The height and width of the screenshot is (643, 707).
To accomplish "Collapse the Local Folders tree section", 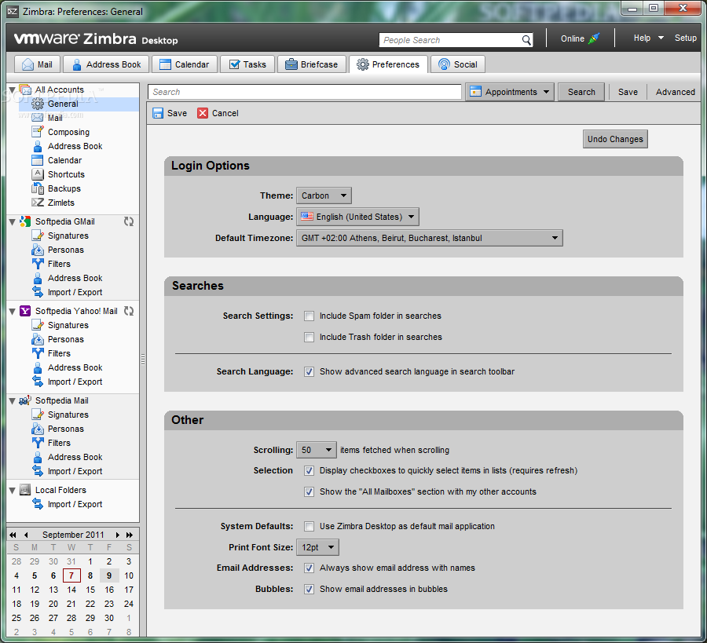I will (12, 490).
